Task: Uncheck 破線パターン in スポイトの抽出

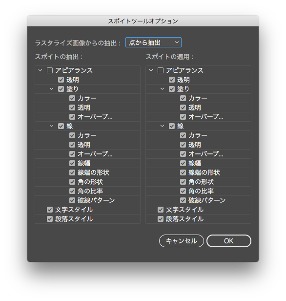Action: (x=72, y=200)
